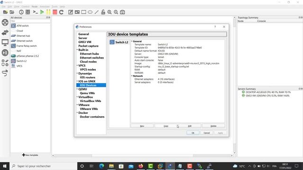303x170 pixels.
Task: Collapse the Docker preferences group
Action: 77,113
